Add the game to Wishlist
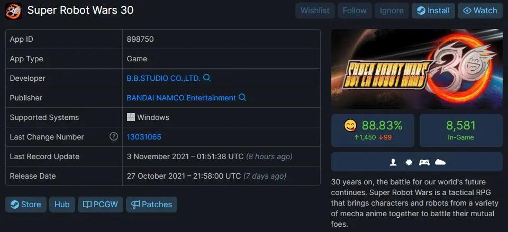Image resolution: width=508 pixels, height=232 pixels. click(x=315, y=11)
